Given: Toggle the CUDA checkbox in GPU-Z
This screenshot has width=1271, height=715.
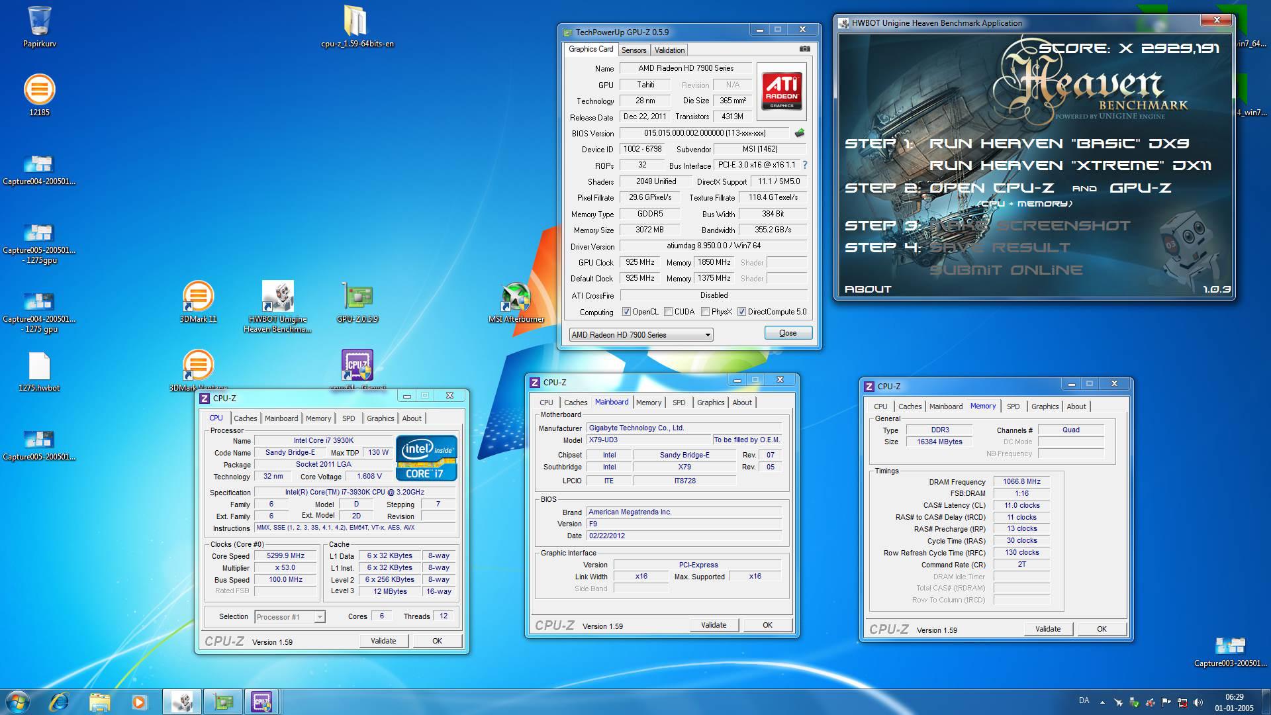Looking at the screenshot, I should pos(669,312).
